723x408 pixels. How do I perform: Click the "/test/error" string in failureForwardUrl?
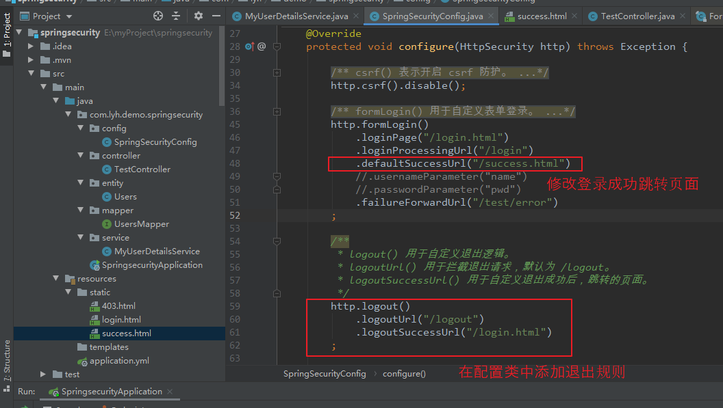pos(512,202)
